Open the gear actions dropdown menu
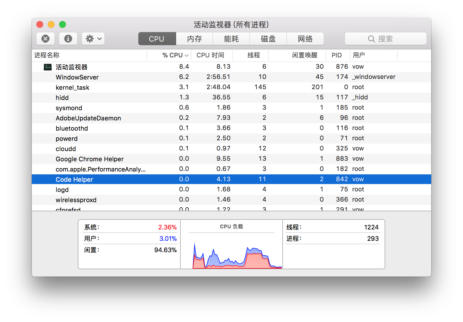 click(93, 39)
